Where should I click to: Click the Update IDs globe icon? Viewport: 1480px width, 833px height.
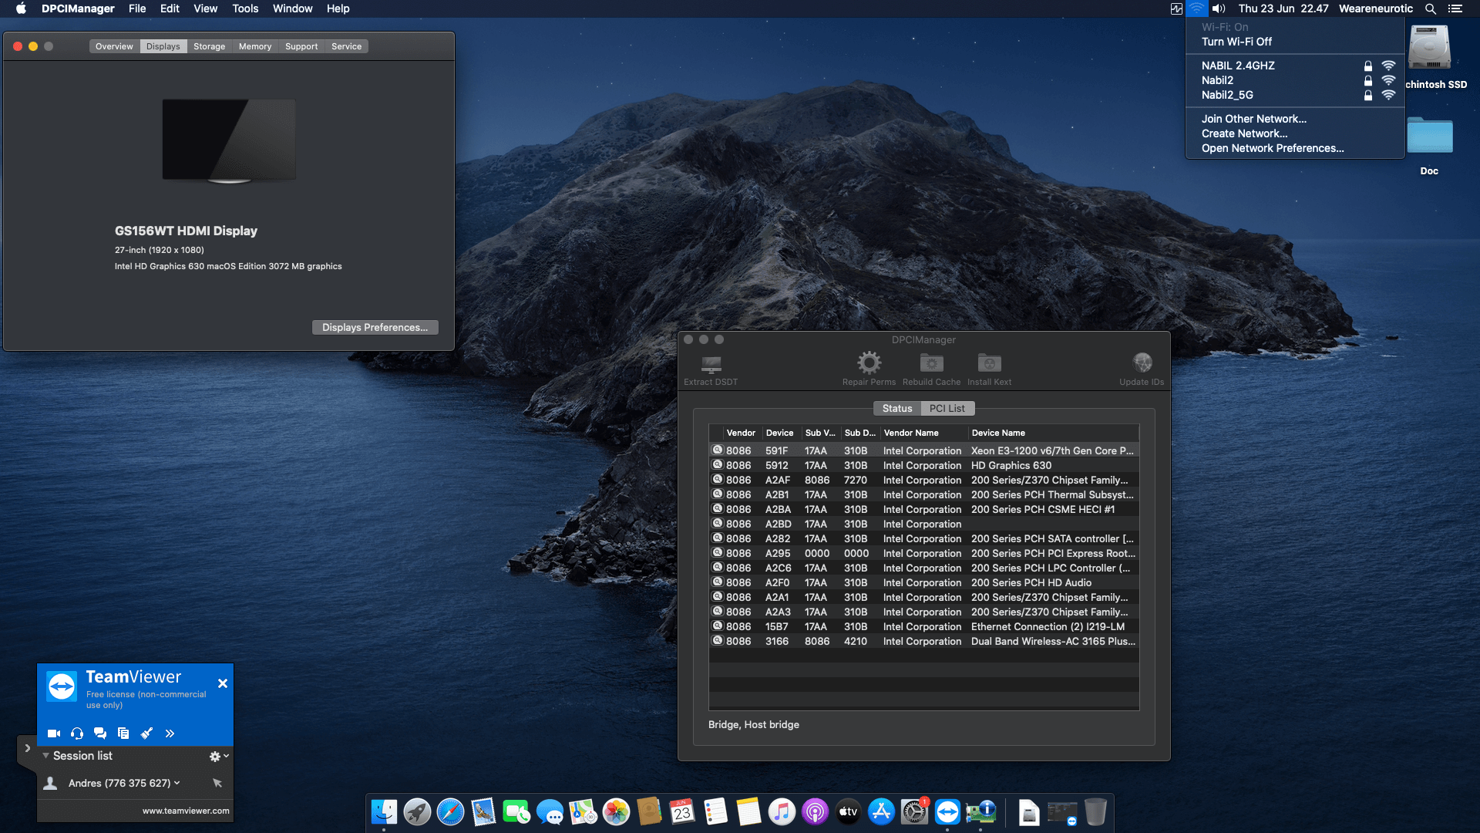[x=1142, y=363]
